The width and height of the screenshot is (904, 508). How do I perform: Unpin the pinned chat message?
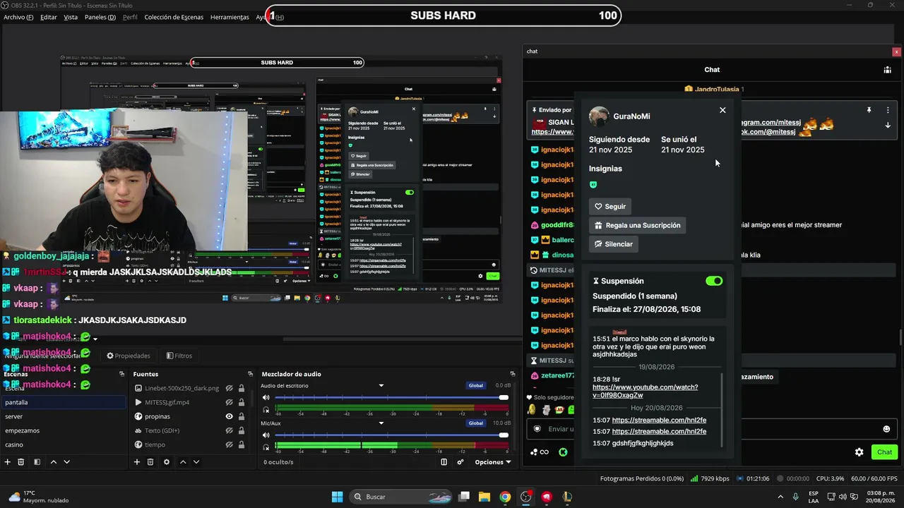click(x=869, y=110)
